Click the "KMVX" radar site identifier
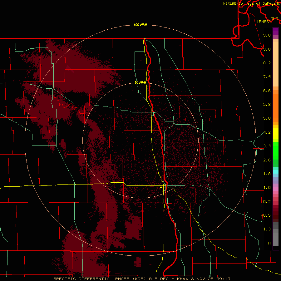Screen dimensions: 281x281 pos(183,279)
